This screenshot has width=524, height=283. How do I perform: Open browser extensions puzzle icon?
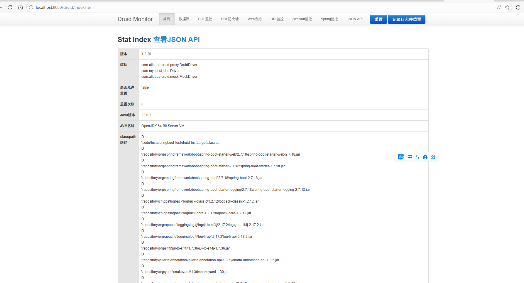(518, 7)
